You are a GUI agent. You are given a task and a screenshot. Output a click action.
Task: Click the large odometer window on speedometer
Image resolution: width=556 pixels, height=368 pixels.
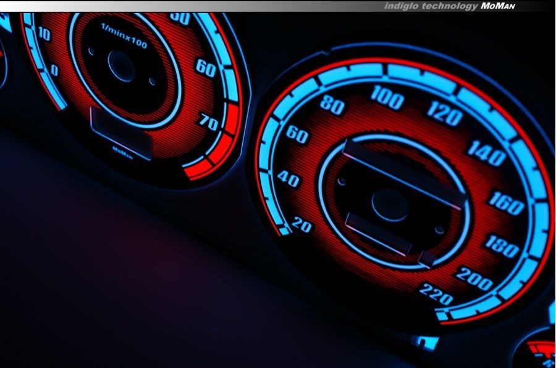[404, 174]
